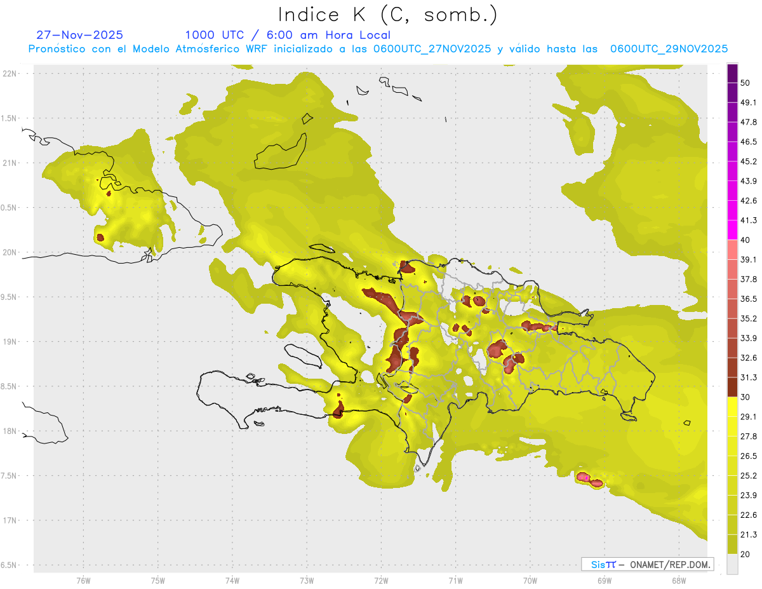
Task: Click the color bar value '40'
Action: pos(746,240)
